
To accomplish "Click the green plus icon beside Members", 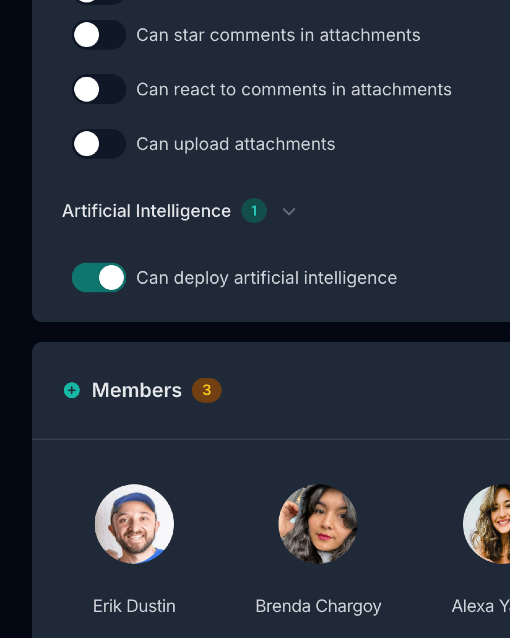I will 72,390.
